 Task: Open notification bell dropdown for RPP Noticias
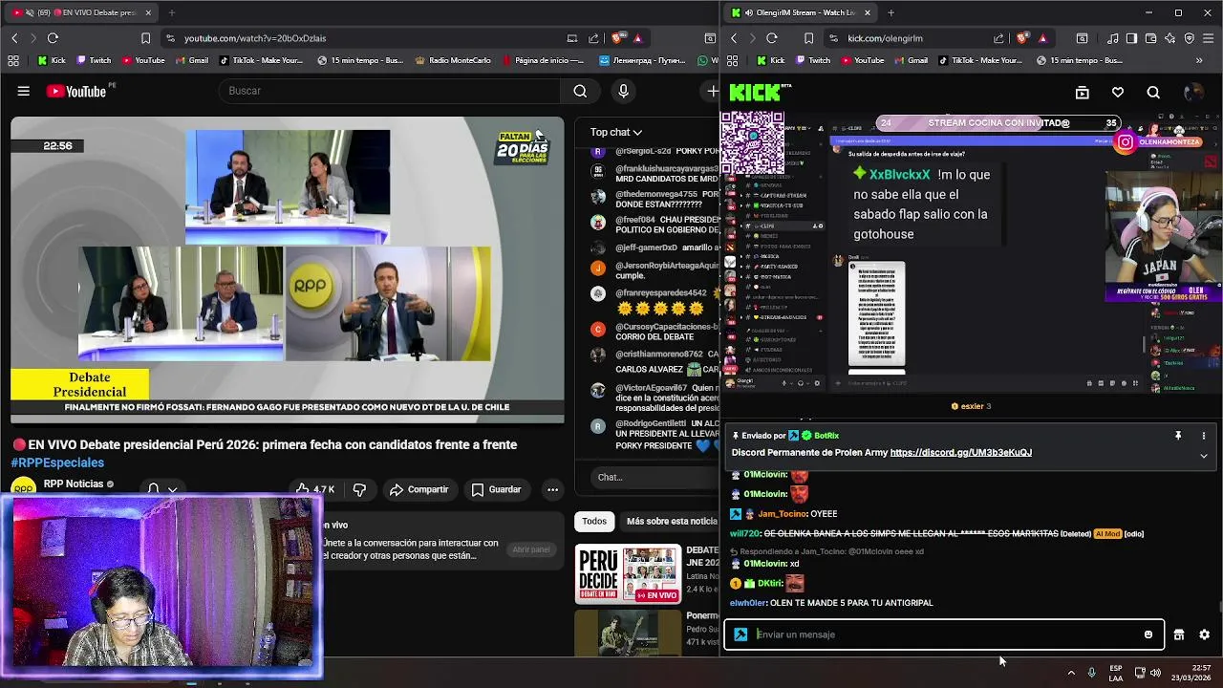coord(161,489)
